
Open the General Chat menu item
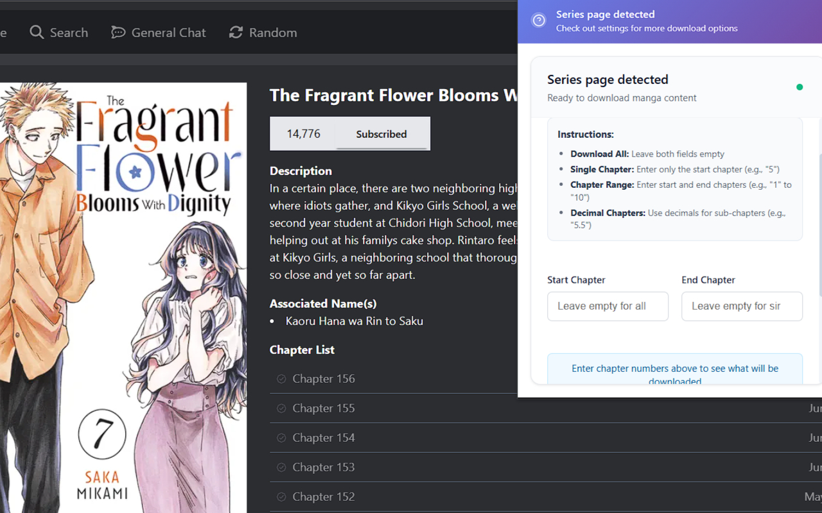coord(168,33)
